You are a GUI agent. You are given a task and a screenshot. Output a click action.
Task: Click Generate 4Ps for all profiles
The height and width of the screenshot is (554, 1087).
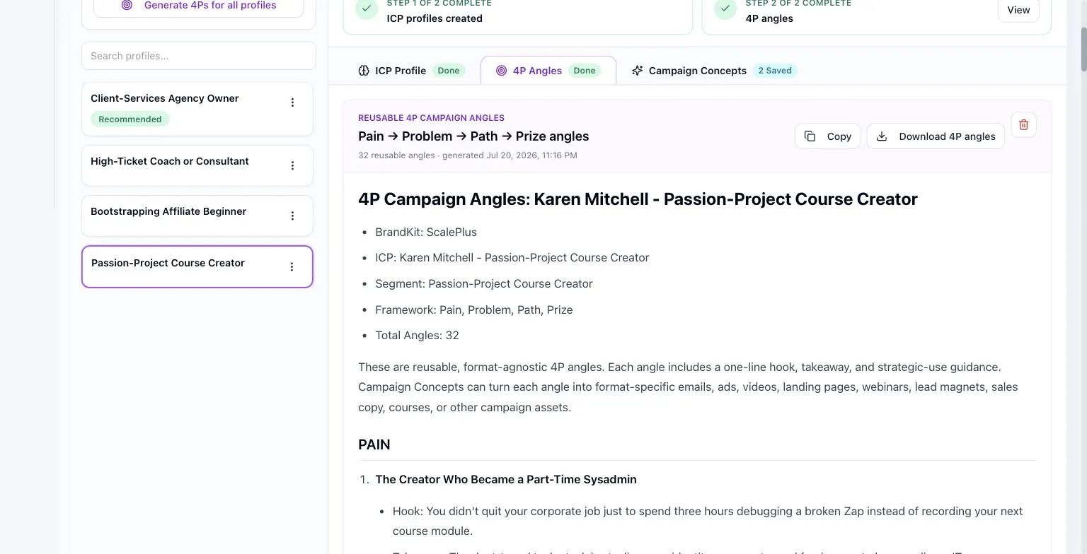tap(199, 6)
